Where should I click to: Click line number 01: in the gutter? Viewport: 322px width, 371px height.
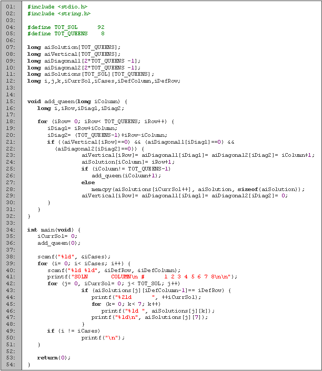point(11,7)
